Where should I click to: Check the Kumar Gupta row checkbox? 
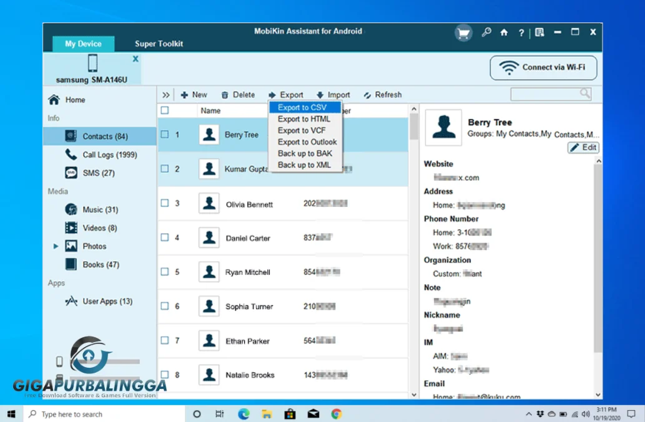165,169
